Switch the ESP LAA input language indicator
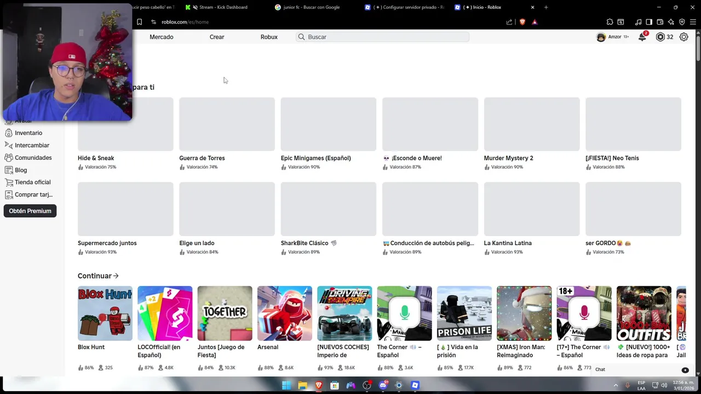The image size is (701, 394). pyautogui.click(x=641, y=385)
